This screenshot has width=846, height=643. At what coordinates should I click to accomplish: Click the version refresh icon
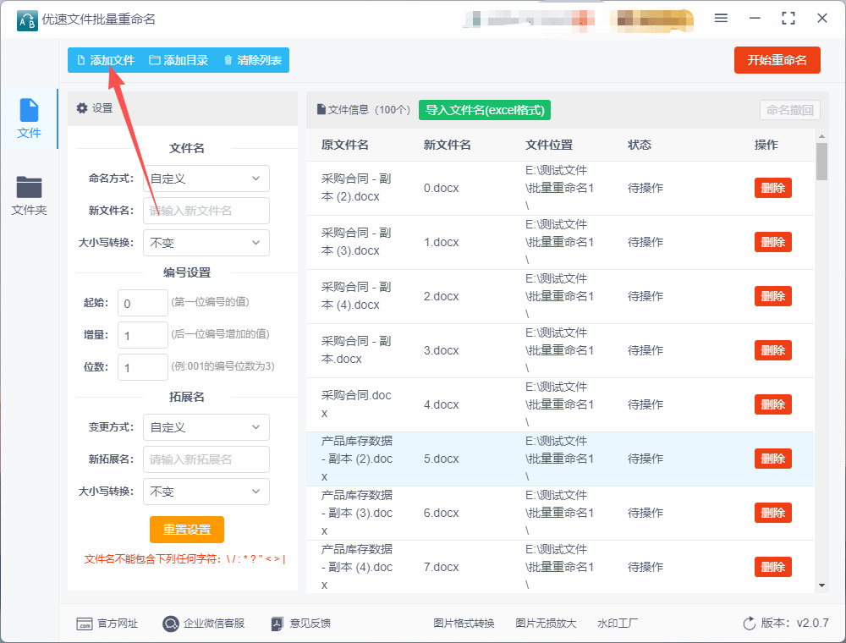coord(749,624)
